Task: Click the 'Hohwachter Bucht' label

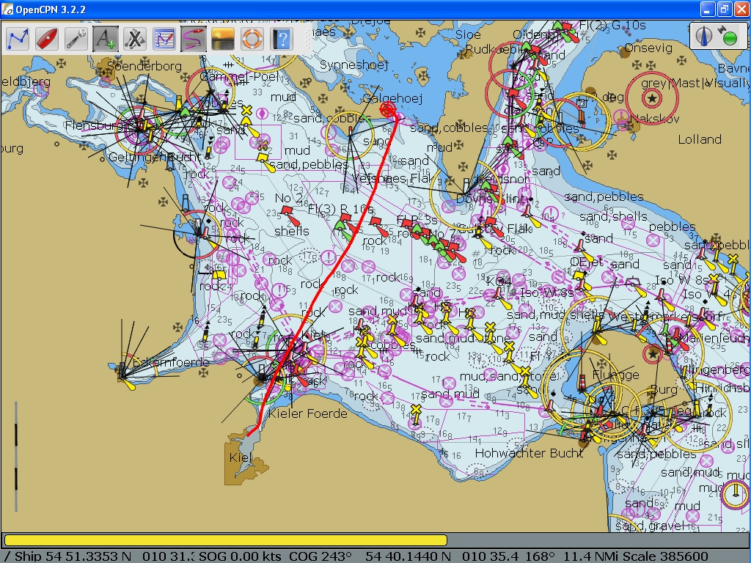Action: (530, 453)
